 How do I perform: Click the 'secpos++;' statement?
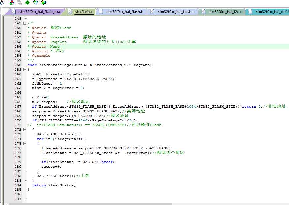(51, 167)
